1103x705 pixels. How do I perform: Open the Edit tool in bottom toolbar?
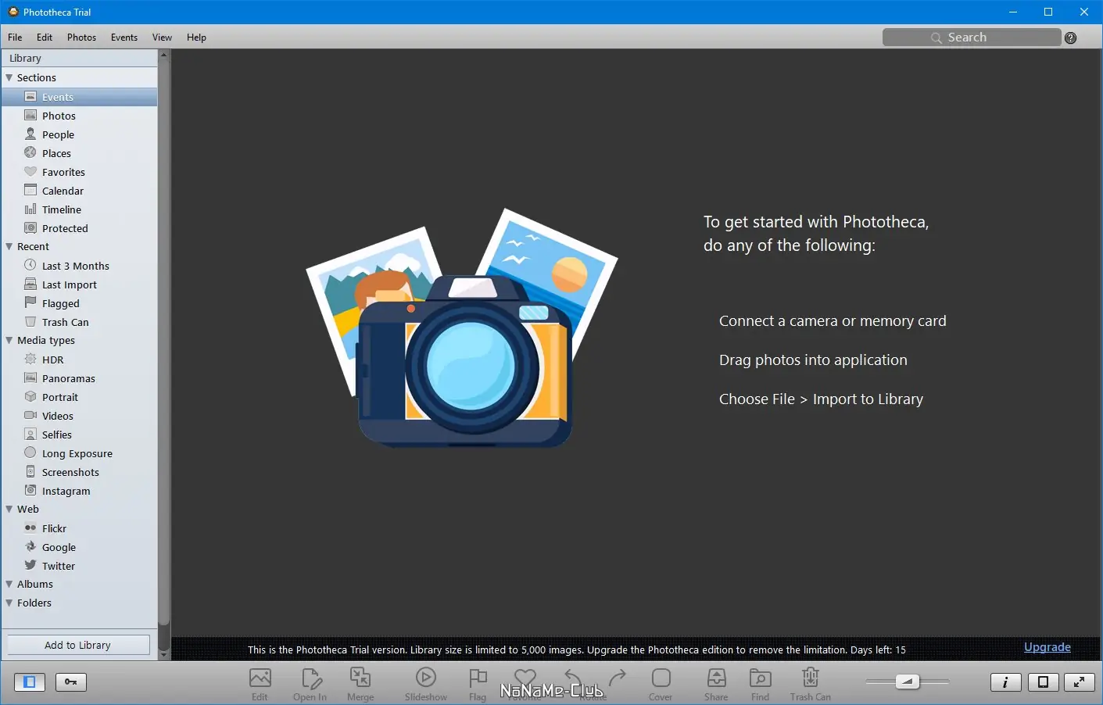tap(260, 683)
